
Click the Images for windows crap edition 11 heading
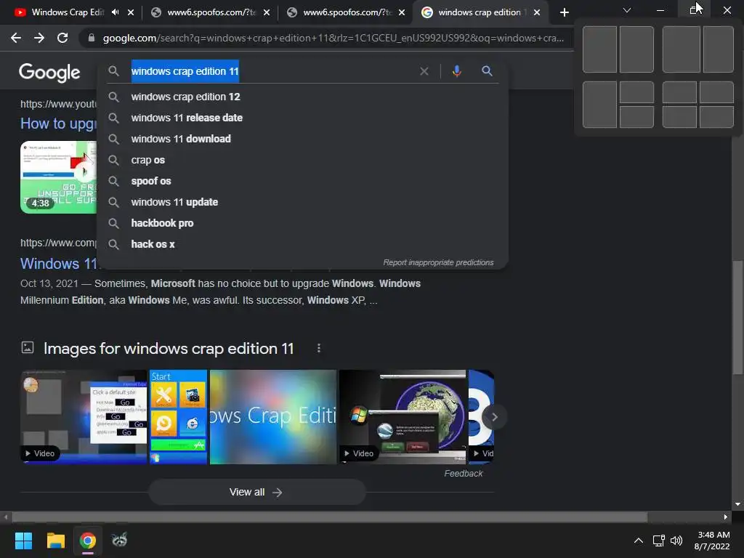pyautogui.click(x=169, y=348)
